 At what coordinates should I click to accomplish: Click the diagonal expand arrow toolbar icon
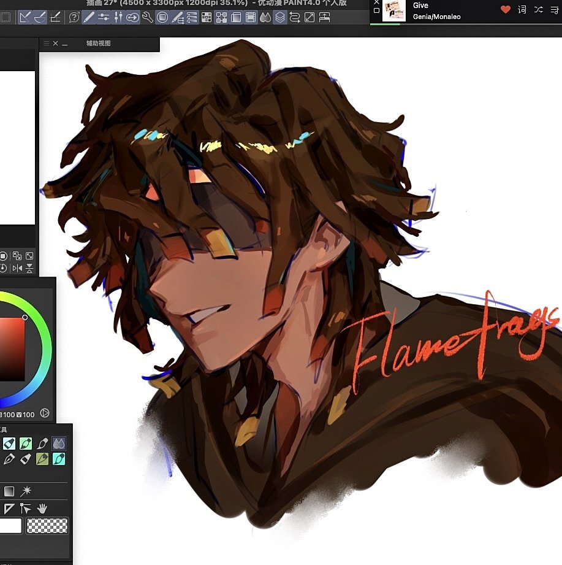coord(309,17)
